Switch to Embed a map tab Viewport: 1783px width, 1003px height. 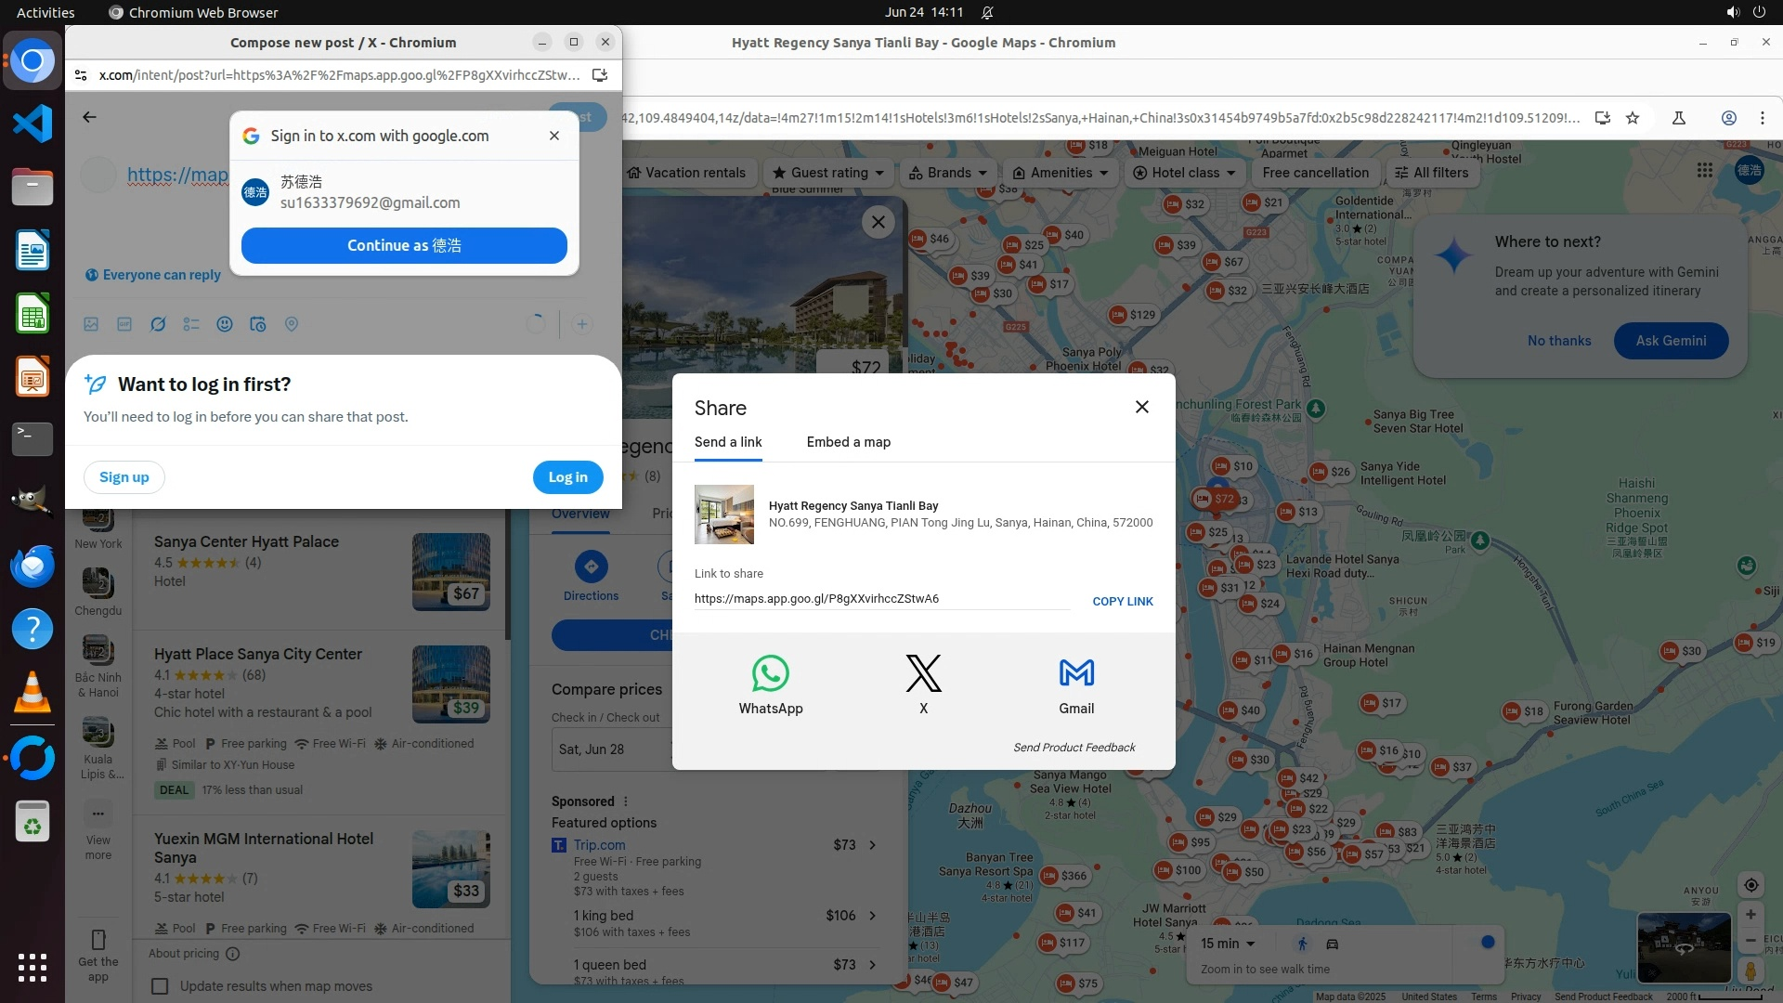(x=848, y=442)
